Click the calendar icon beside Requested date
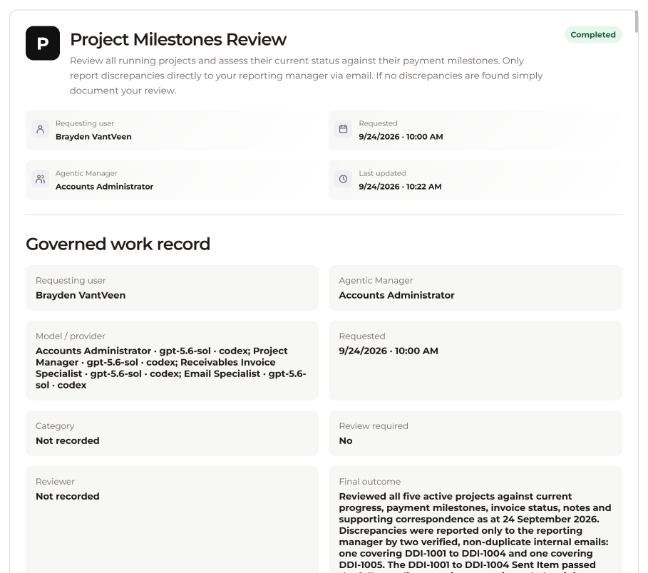The width and height of the screenshot is (648, 573). tap(343, 129)
